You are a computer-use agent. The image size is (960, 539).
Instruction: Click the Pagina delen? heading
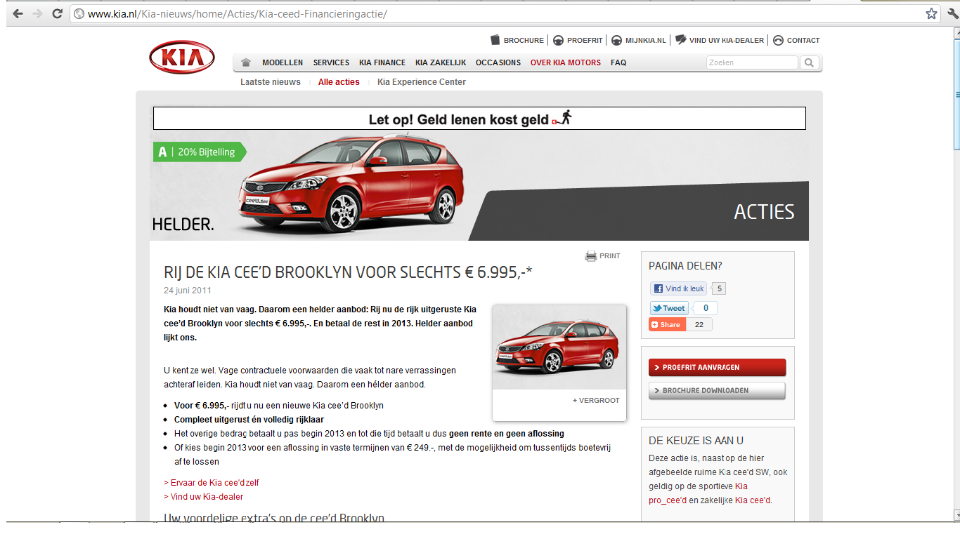[685, 266]
